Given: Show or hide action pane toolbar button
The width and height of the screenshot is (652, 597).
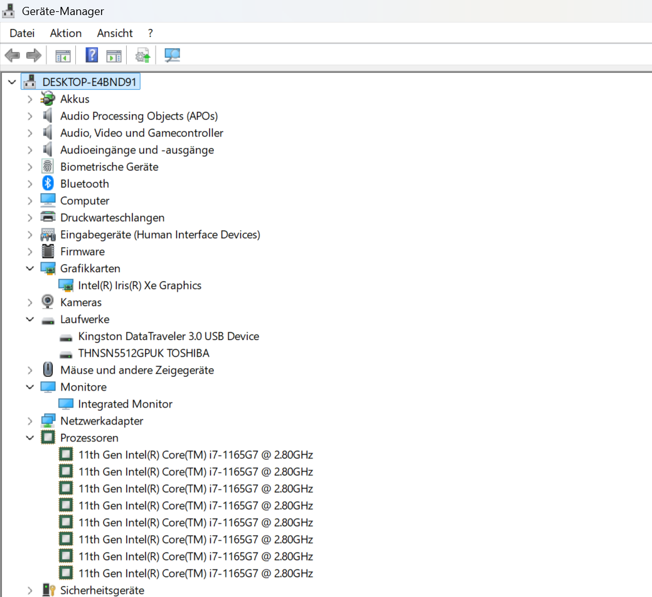Looking at the screenshot, I should click(x=114, y=55).
